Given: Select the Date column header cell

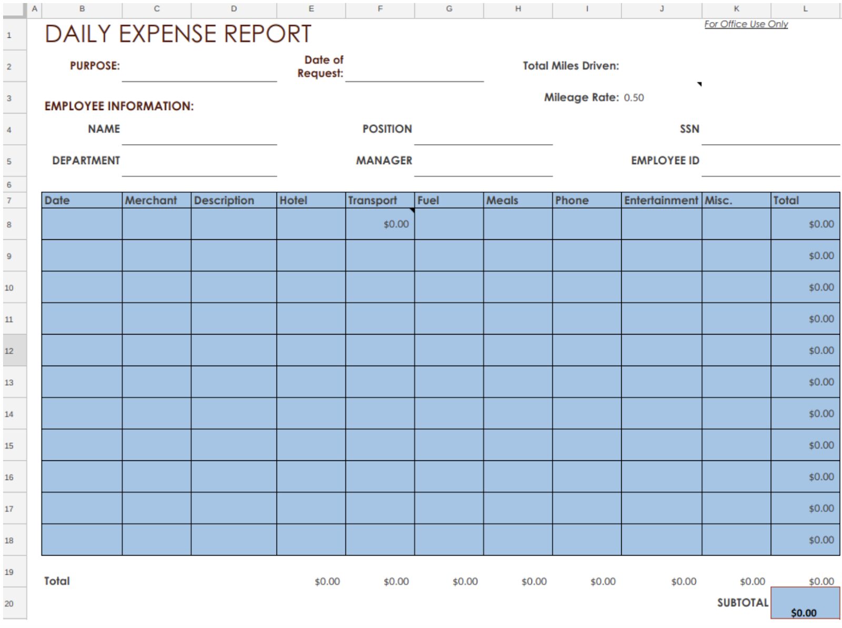Looking at the screenshot, I should click(82, 200).
